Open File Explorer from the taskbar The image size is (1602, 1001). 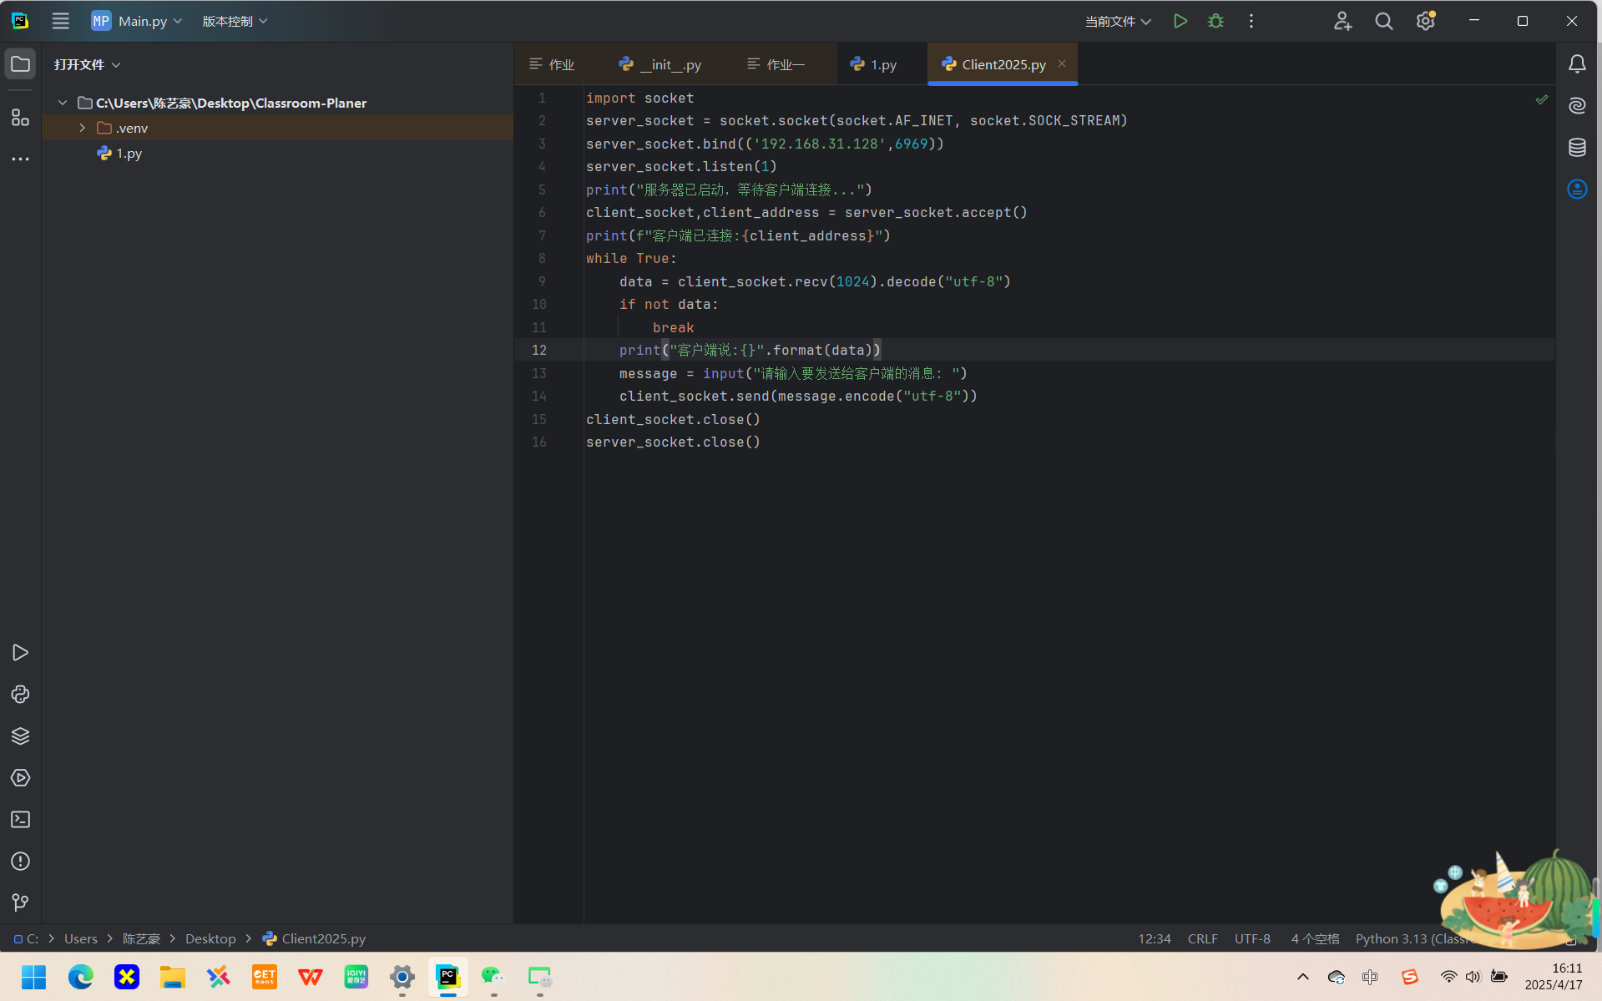click(x=172, y=976)
